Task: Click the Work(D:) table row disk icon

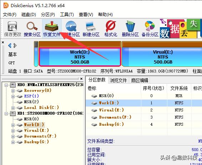Action: (x=94, y=103)
